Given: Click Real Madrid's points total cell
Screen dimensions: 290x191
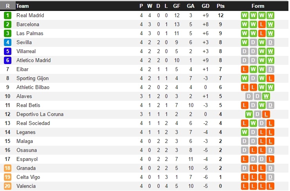Looking at the screenshot, I should [221, 16].
